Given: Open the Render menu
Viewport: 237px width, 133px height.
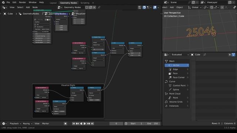Looking at the screenshot, I should click(22, 3).
